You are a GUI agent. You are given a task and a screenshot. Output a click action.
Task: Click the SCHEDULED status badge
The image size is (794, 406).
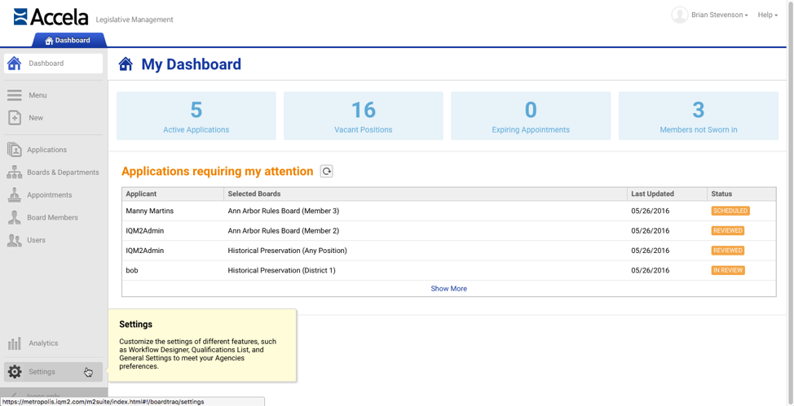(730, 211)
